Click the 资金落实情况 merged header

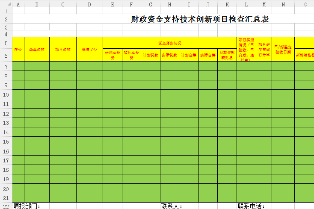[x=169, y=43]
